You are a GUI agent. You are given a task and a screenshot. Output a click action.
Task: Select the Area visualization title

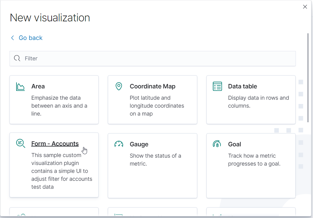coord(38,86)
